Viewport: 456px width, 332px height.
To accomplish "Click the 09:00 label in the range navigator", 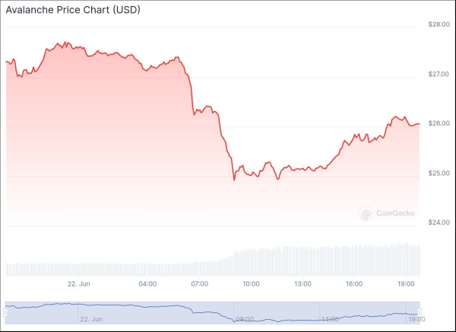I will pyautogui.click(x=245, y=320).
